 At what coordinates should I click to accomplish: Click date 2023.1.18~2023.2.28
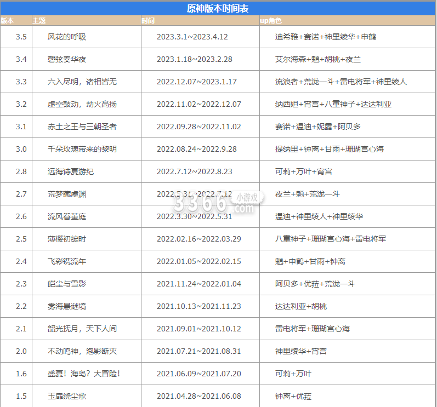[x=195, y=59]
